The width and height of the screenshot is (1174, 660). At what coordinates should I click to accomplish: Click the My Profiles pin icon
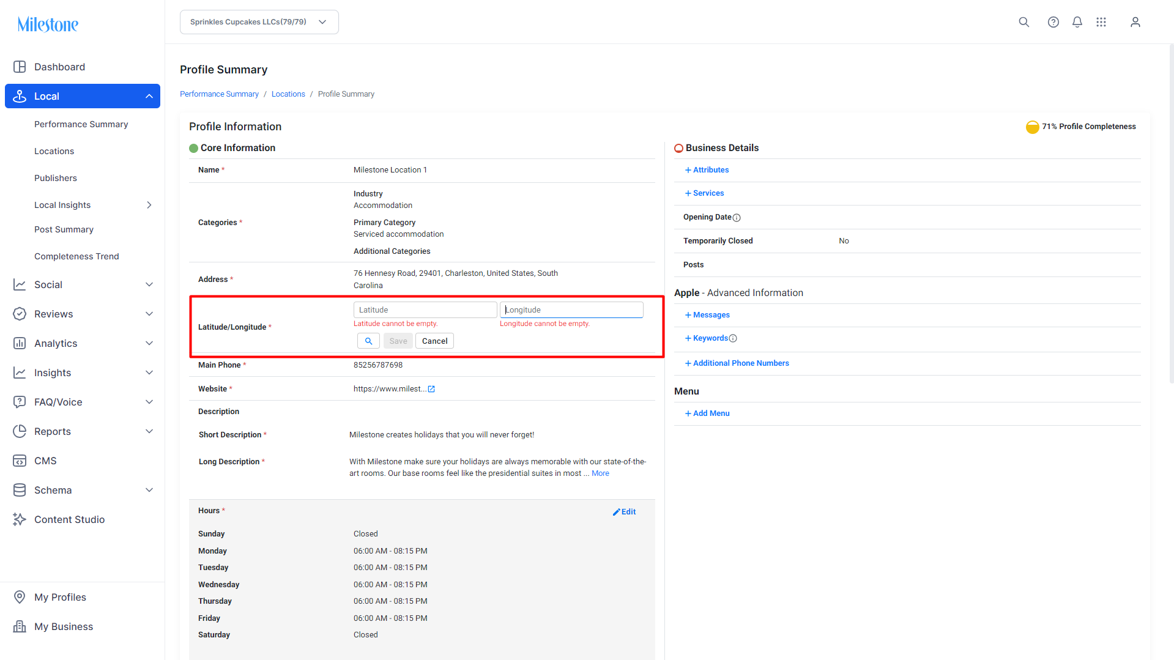[x=20, y=597]
